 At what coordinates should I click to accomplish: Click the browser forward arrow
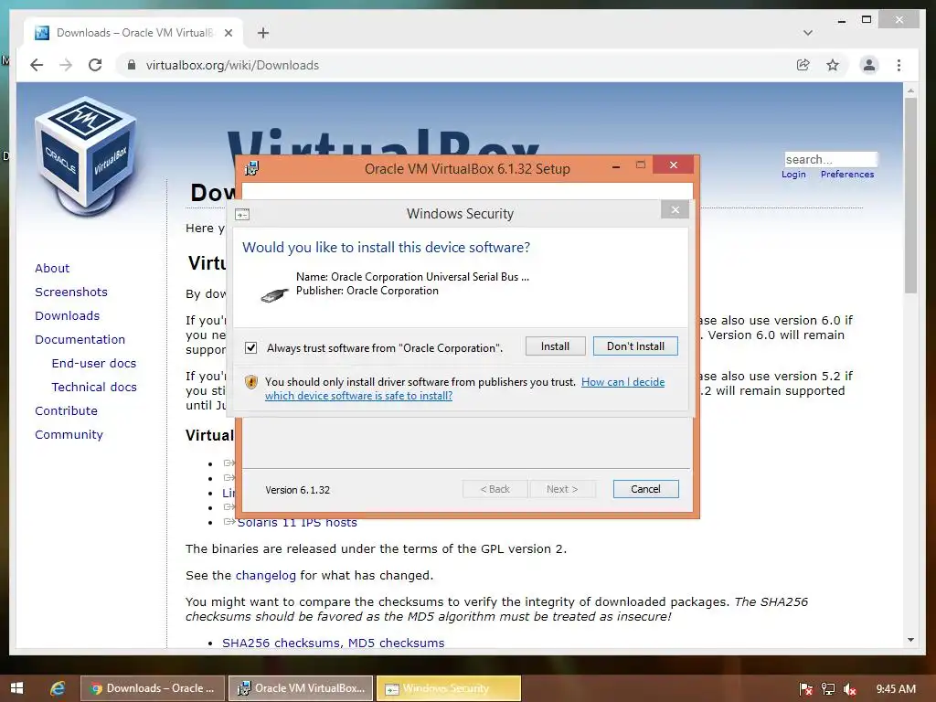[66, 65]
